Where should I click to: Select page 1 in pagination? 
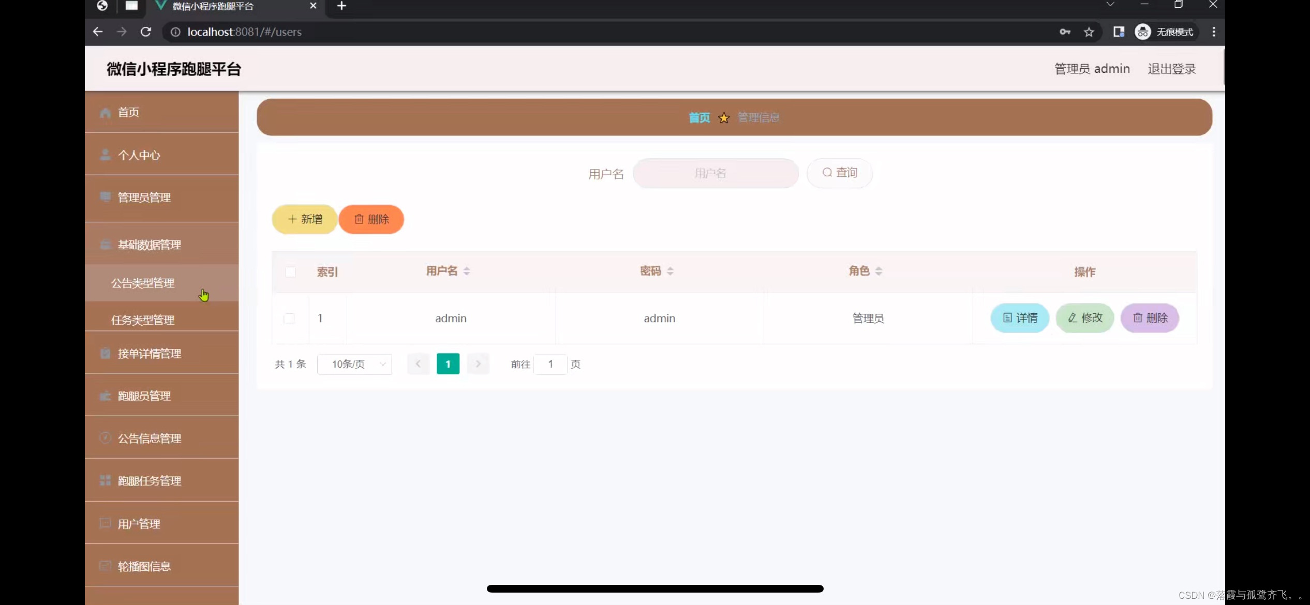448,365
